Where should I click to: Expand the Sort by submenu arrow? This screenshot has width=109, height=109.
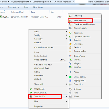click(x=66, y=35)
